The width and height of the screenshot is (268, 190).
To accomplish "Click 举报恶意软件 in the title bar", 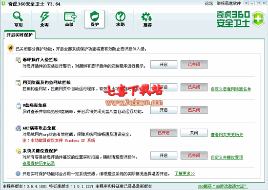I will [228, 3].
